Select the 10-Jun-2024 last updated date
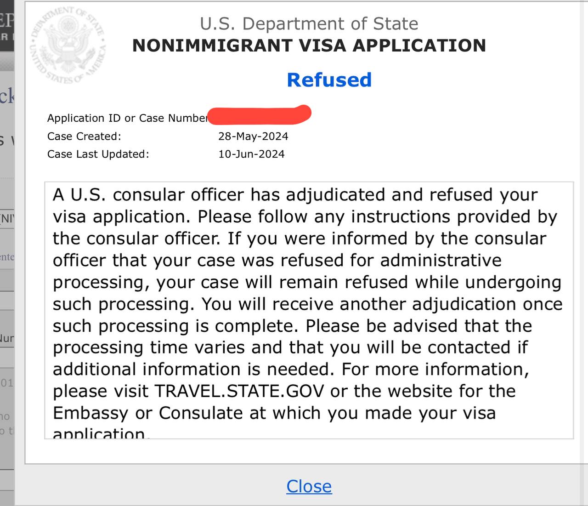The image size is (588, 506). point(251,154)
